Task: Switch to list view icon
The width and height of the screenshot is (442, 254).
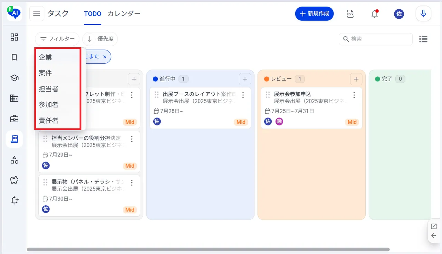Action: (423, 39)
